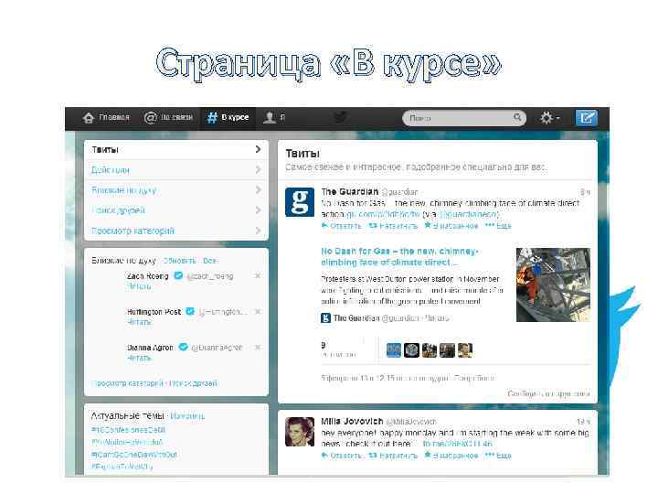Open Dianna Agron profile name

pyautogui.click(x=150, y=348)
